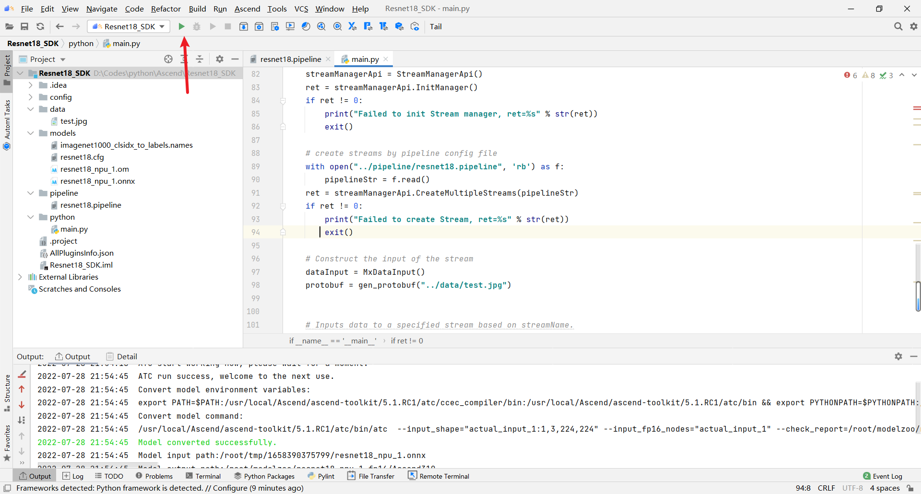Open IDE settings gear at top right
This screenshot has width=921, height=494.
(x=914, y=26)
